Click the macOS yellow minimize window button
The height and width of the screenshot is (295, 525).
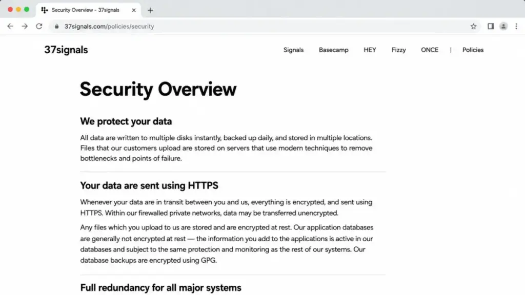point(18,9)
